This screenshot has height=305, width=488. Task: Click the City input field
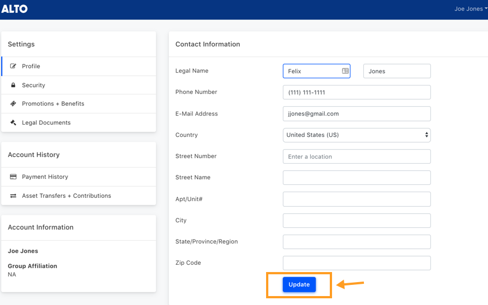click(x=357, y=221)
